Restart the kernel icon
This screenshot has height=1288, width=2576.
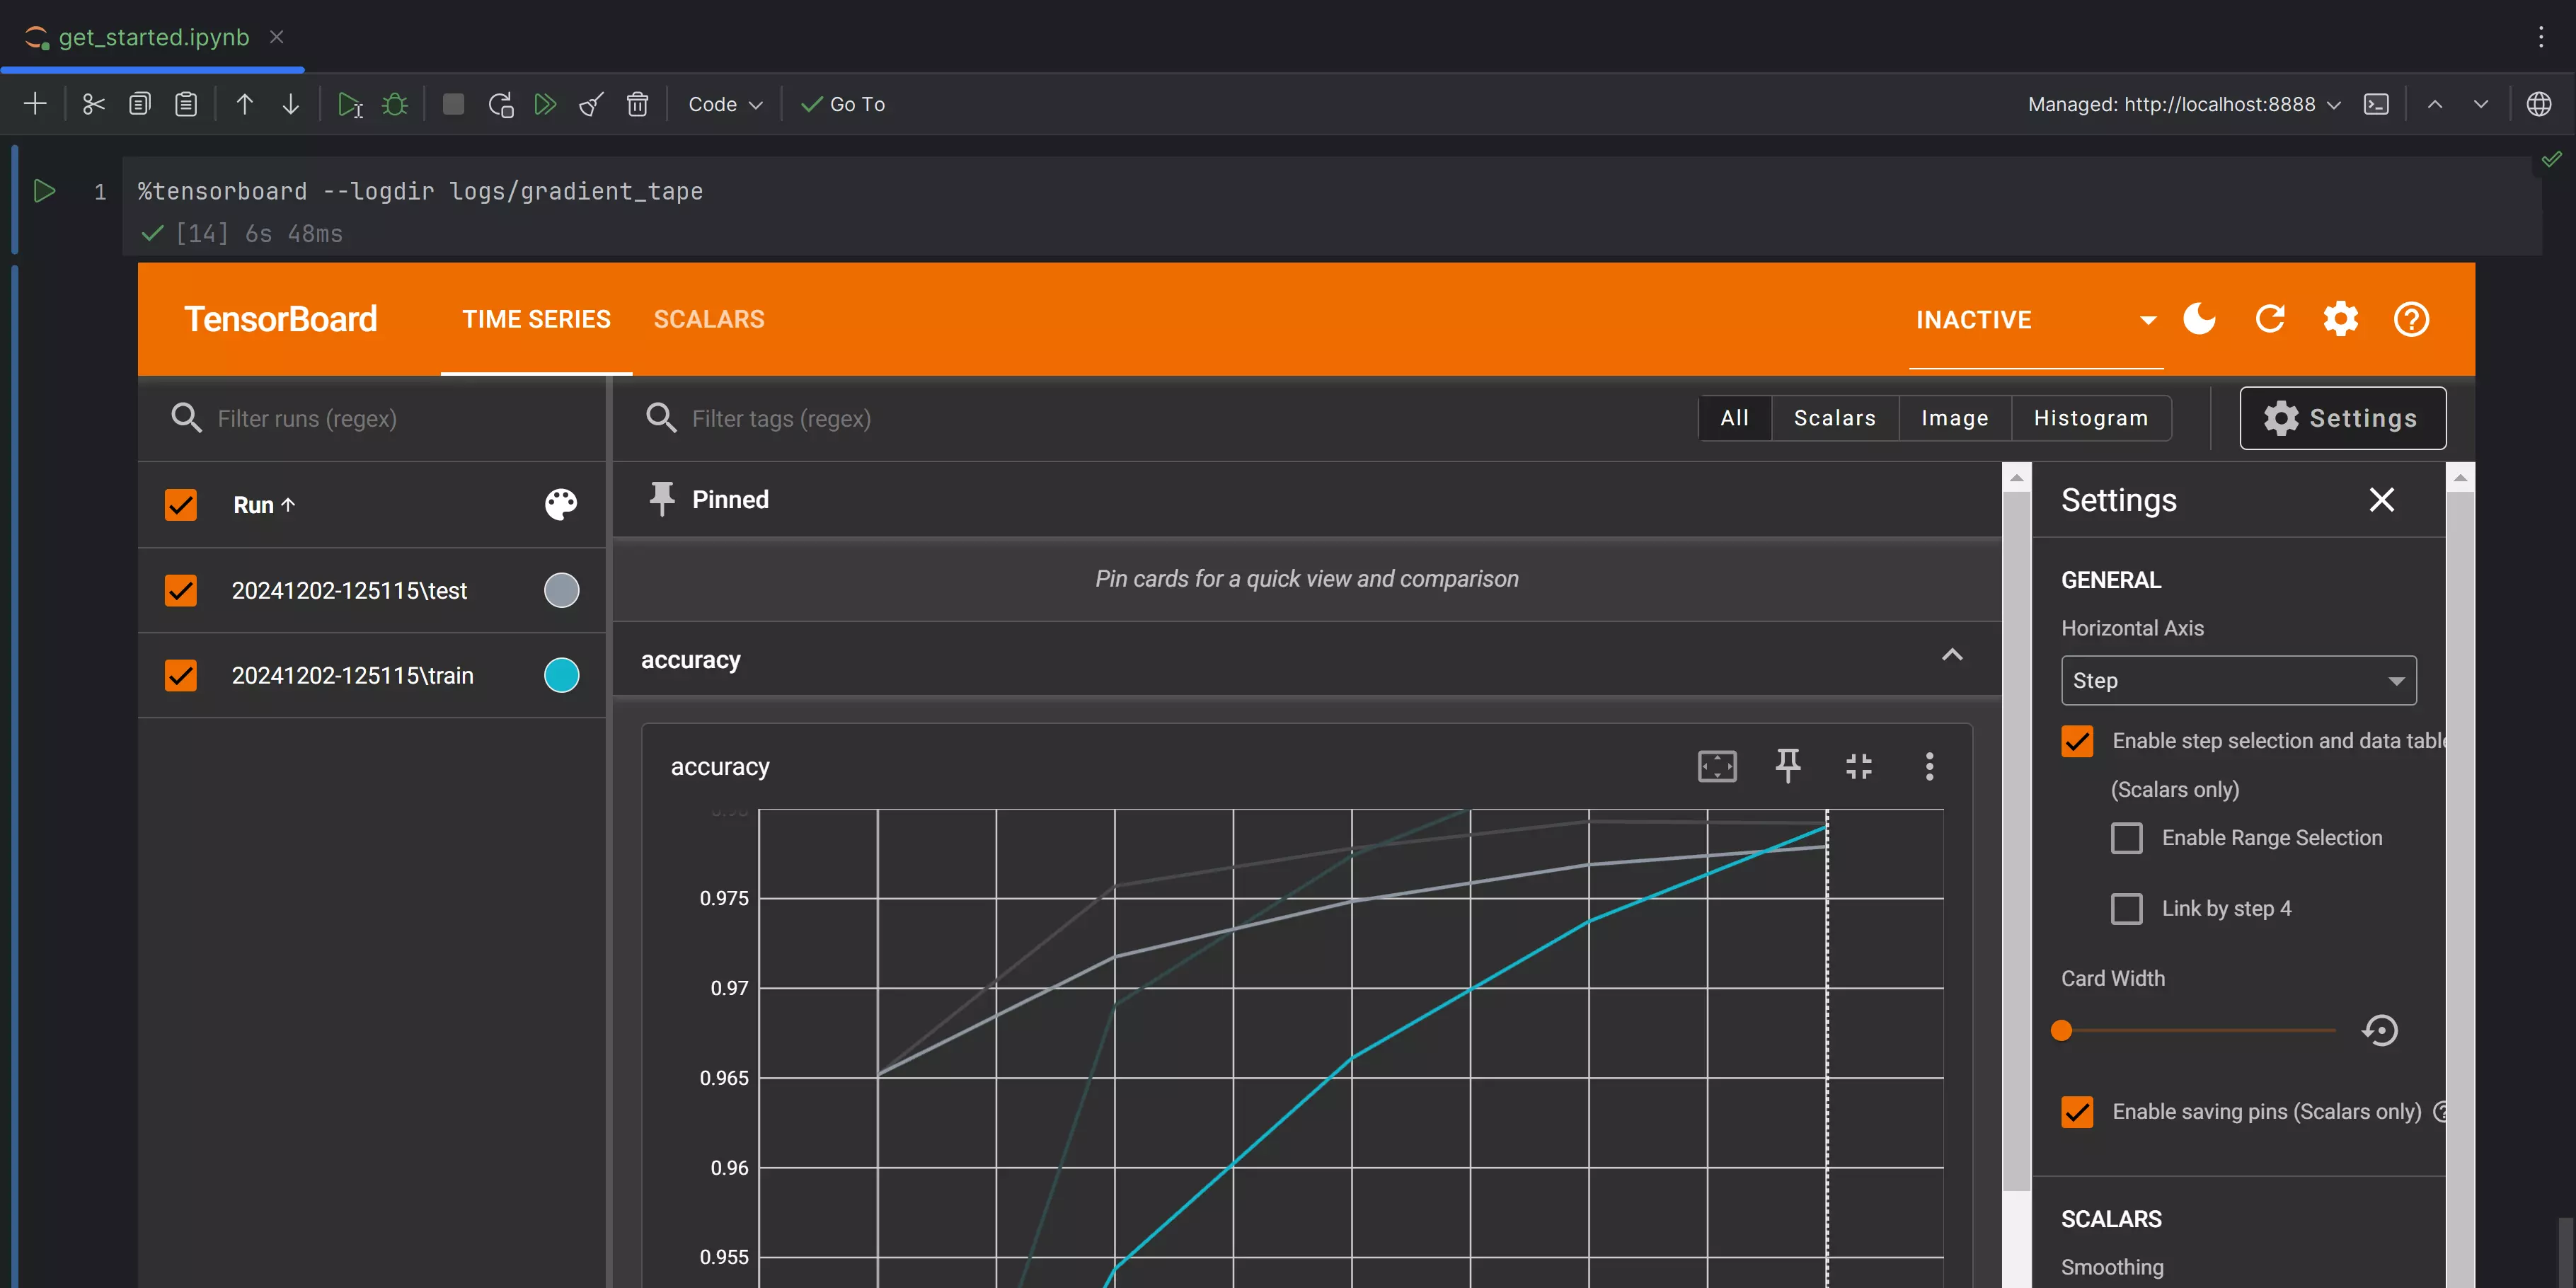500,104
